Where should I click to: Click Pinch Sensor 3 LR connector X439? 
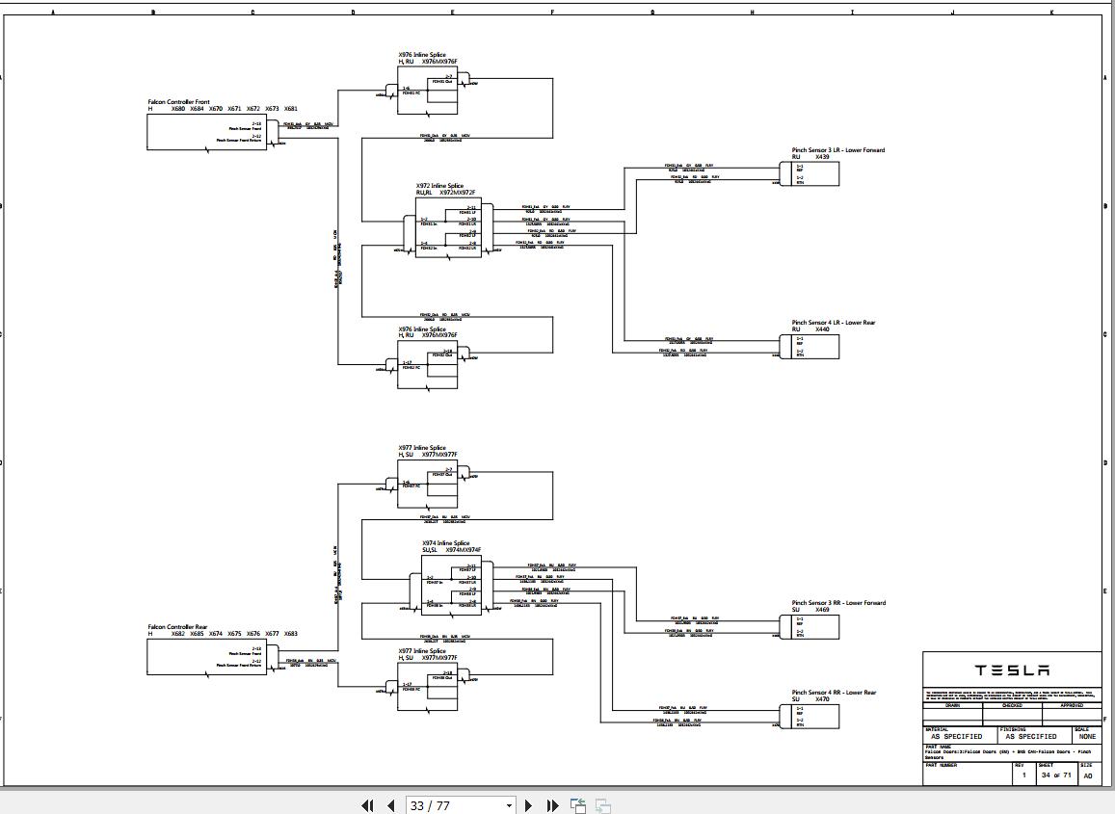[810, 173]
